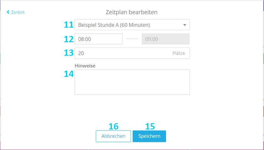Click the dropdown arrow of class selector
264x150 pixels.
pyautogui.click(x=185, y=25)
